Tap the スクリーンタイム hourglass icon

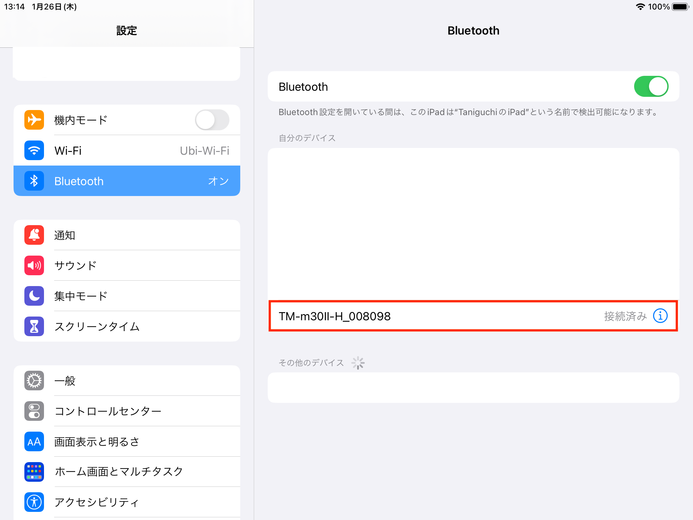(34, 326)
